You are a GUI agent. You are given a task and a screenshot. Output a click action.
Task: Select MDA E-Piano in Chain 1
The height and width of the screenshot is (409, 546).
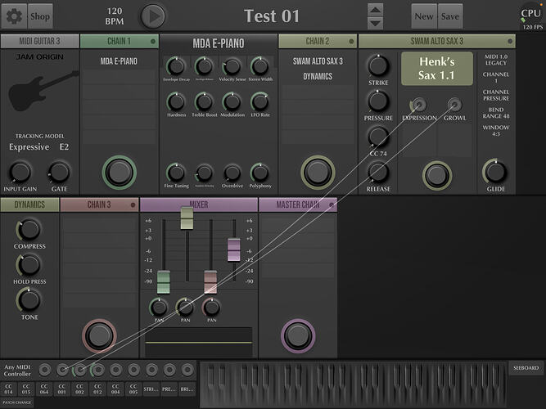pyautogui.click(x=119, y=61)
